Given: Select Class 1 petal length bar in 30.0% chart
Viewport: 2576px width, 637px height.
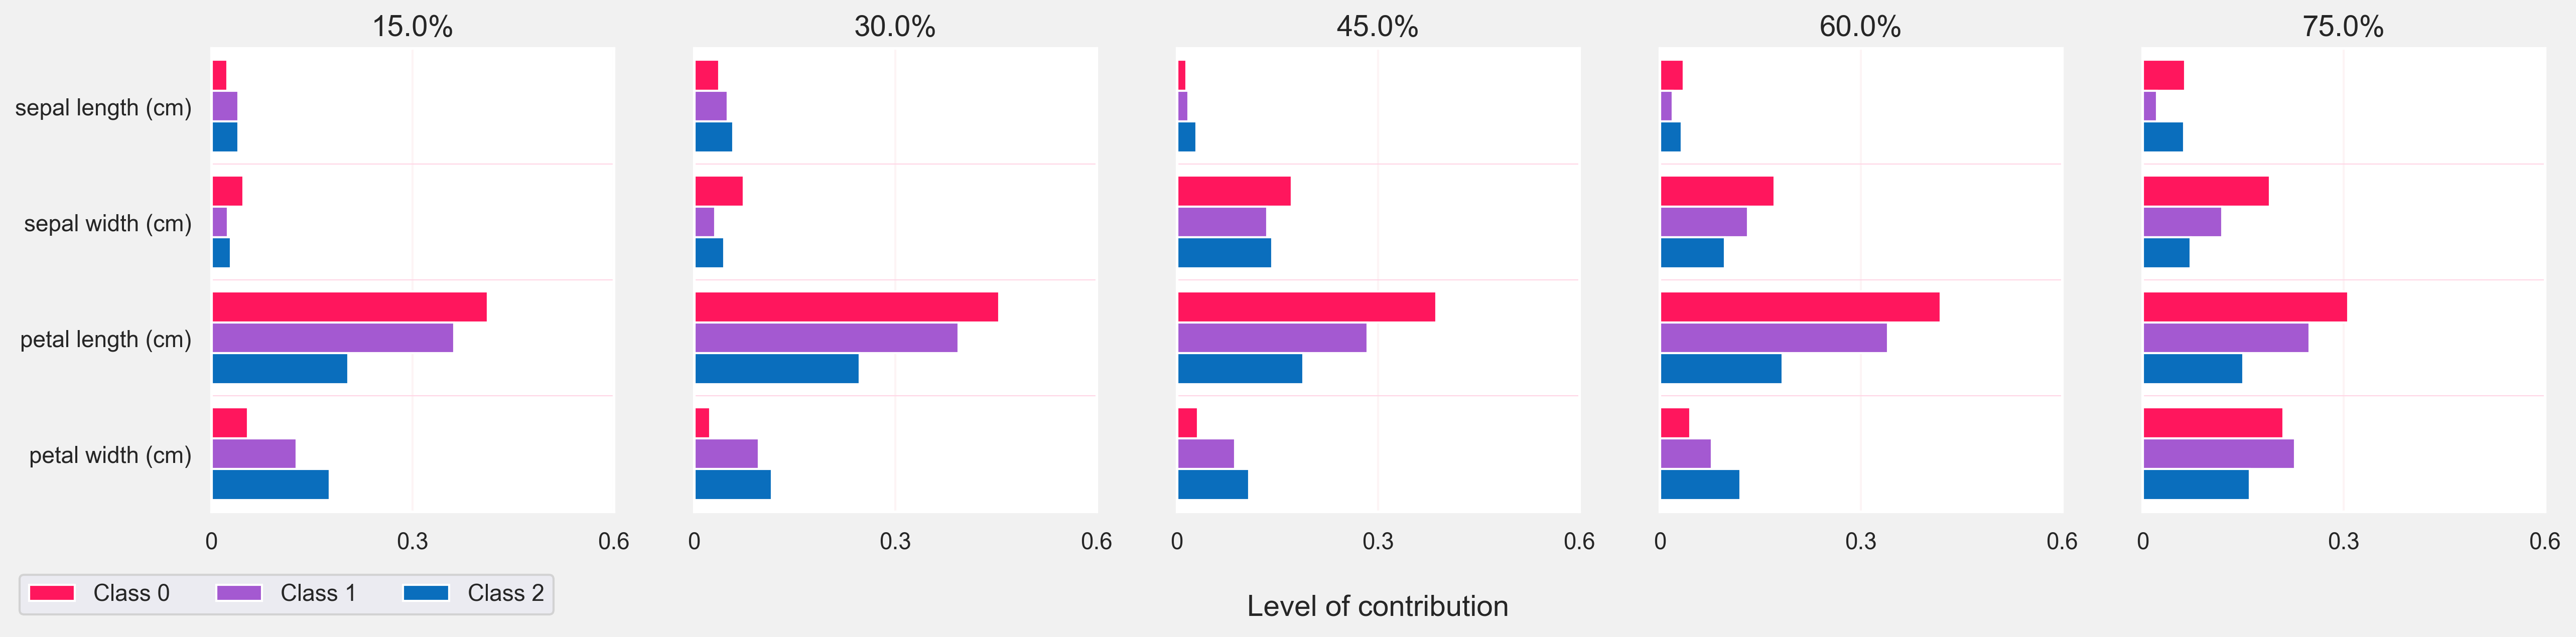Looking at the screenshot, I should click(826, 338).
